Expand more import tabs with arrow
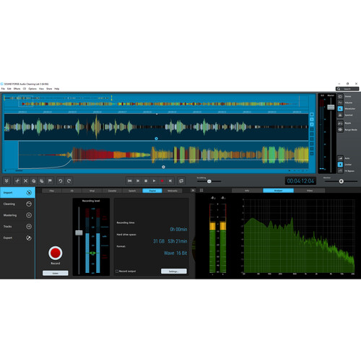Viewport: 361px width, 361px height. tap(193, 191)
